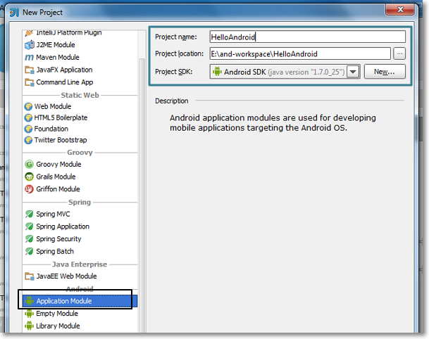The width and height of the screenshot is (429, 339).
Task: Select Grails Module project type
Action: click(56, 177)
